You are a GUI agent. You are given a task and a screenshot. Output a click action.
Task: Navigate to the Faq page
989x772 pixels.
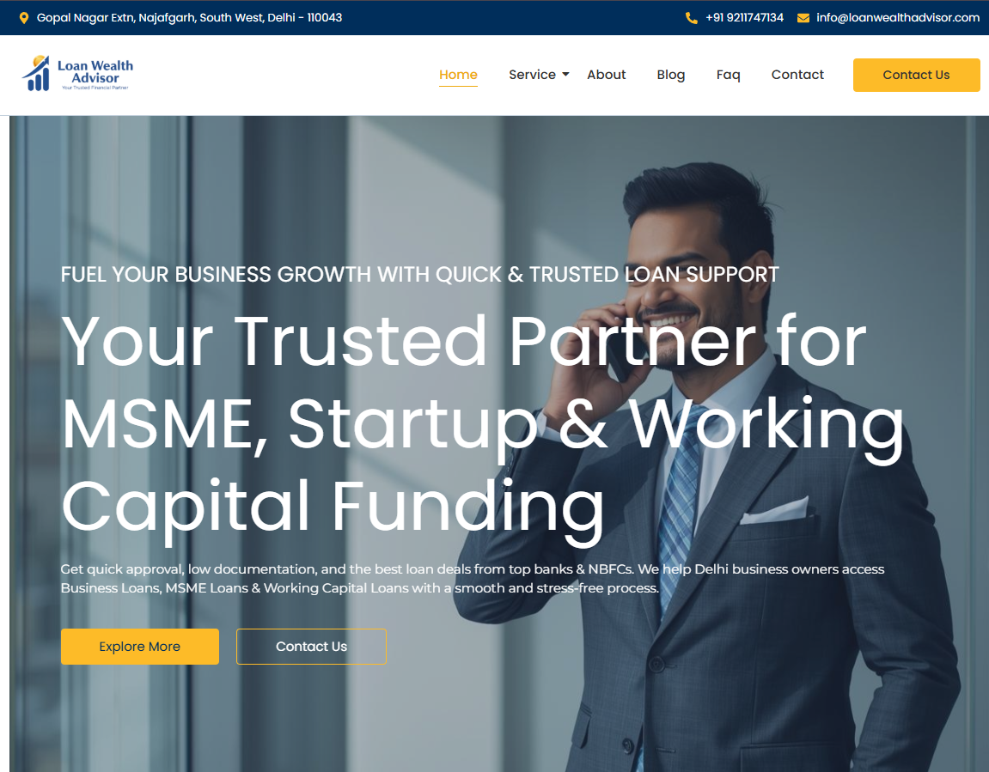click(x=728, y=75)
